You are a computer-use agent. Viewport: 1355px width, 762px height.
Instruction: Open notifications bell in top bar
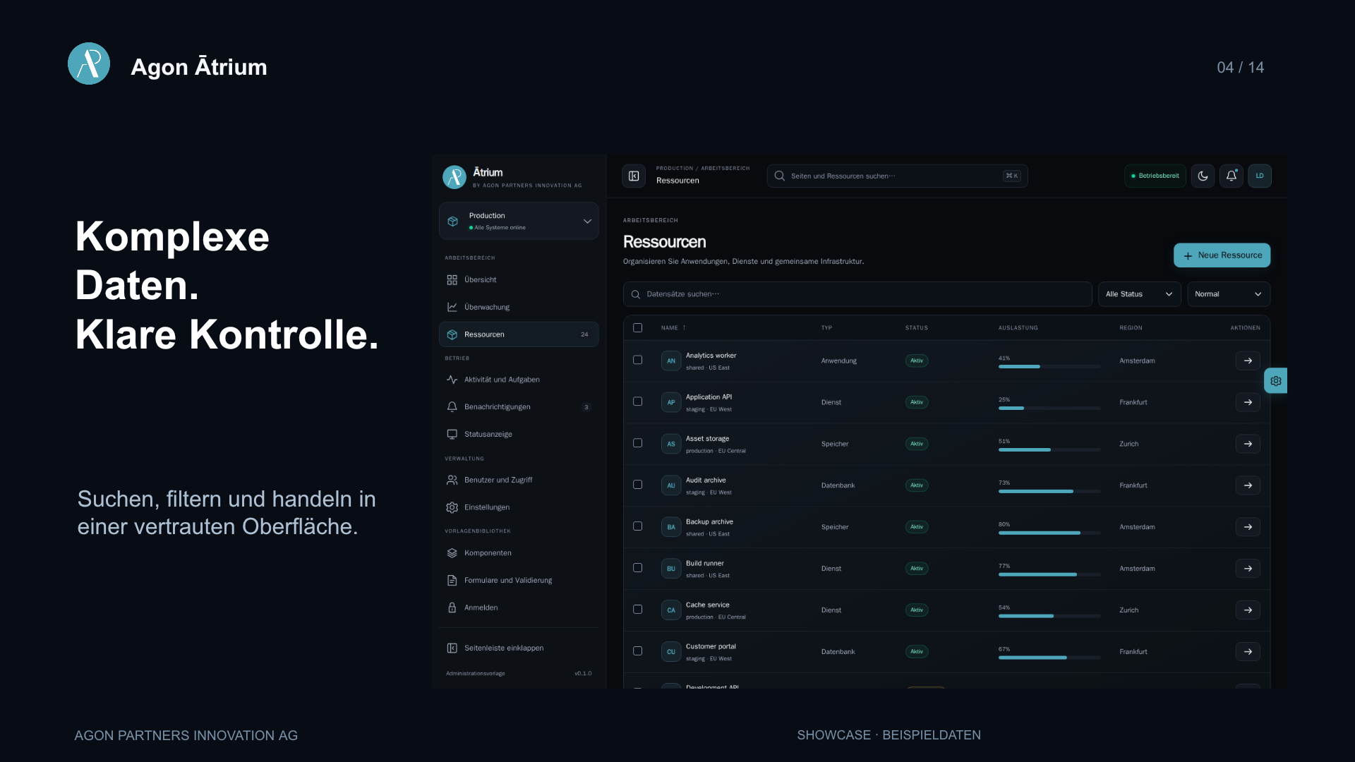(1231, 176)
